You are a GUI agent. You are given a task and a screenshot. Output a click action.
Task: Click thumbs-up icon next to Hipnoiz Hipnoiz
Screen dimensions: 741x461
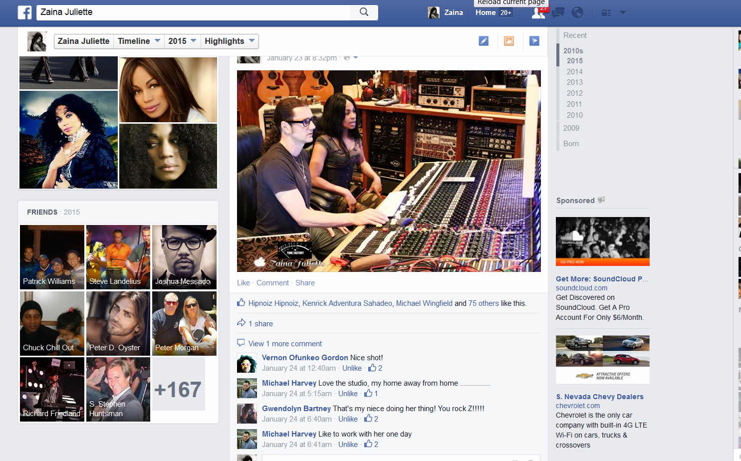[241, 302]
